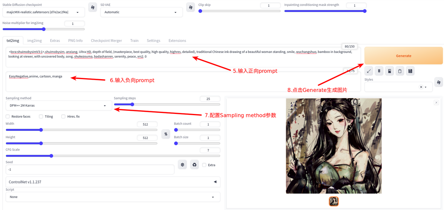
Task: Click the Generate button
Action: [x=404, y=56]
